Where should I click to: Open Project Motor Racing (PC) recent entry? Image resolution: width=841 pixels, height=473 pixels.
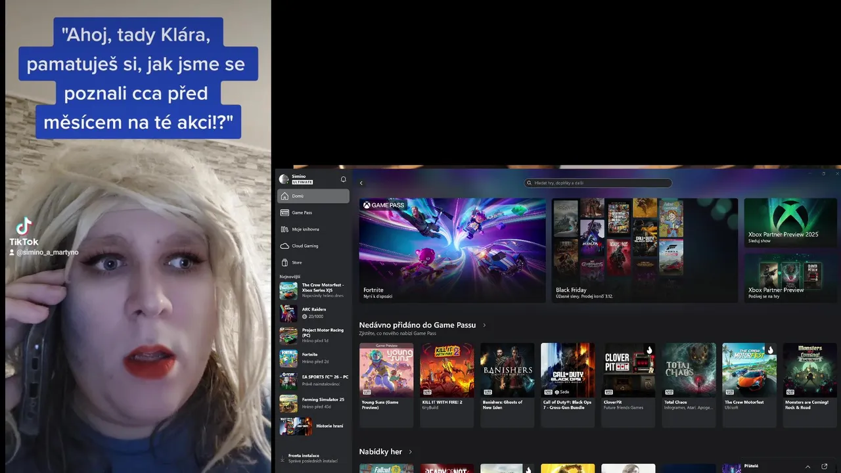click(313, 336)
